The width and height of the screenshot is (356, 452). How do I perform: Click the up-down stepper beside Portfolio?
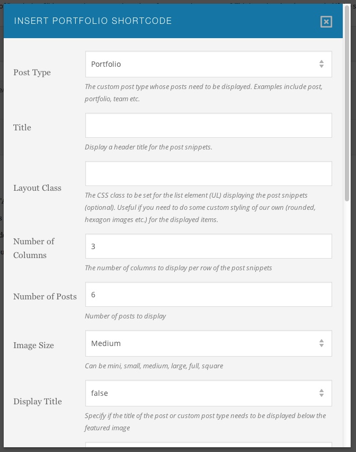pos(322,64)
